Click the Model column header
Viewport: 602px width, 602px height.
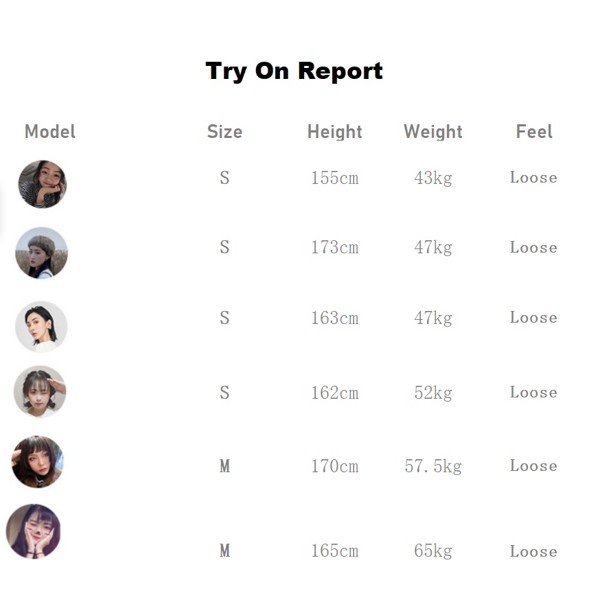coord(50,132)
